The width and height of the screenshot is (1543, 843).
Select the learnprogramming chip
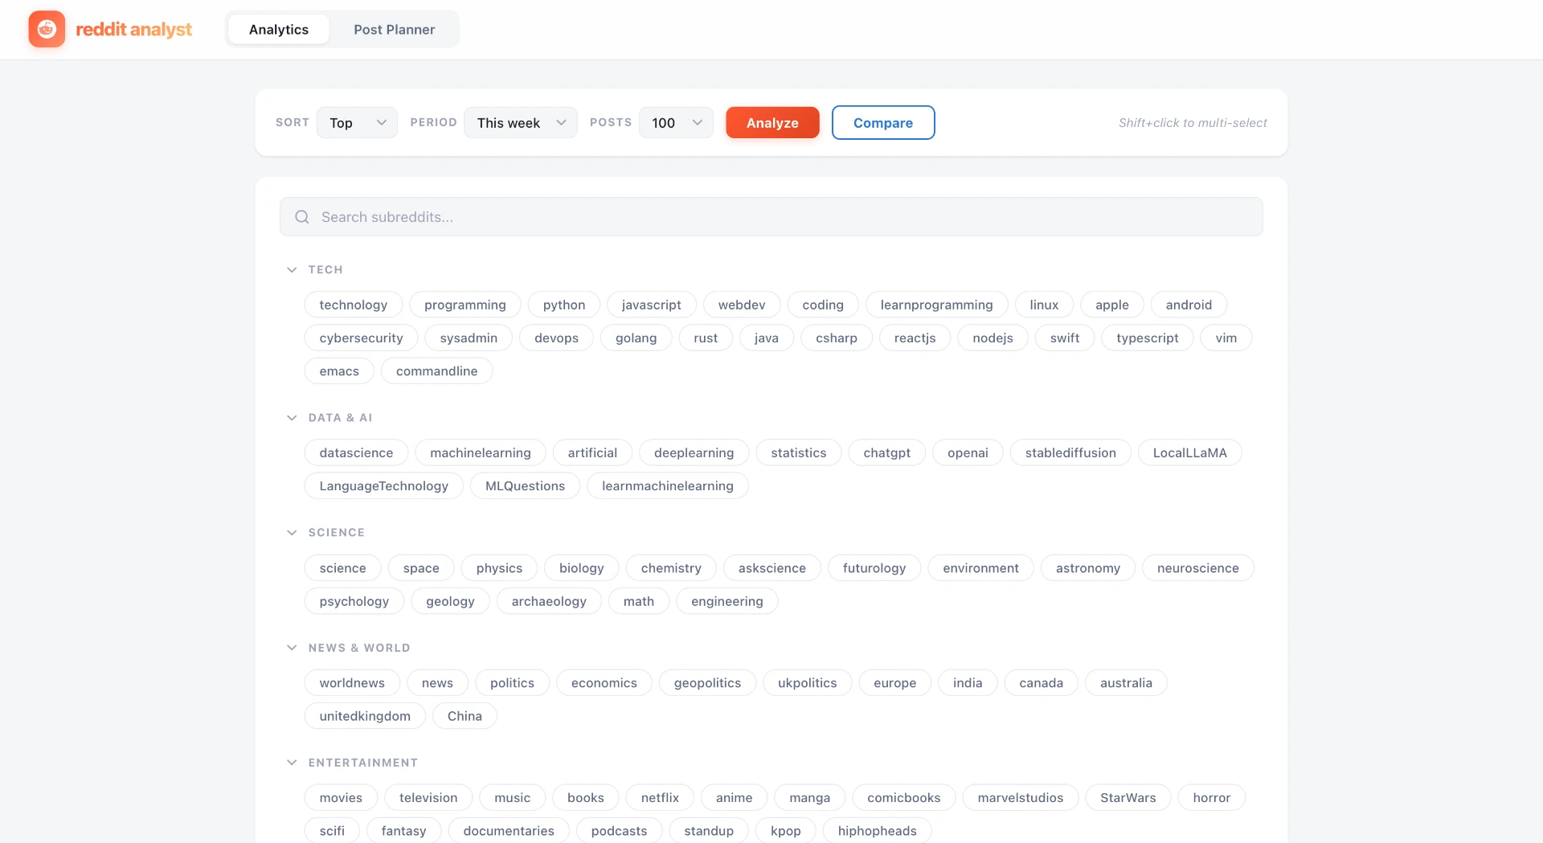[x=937, y=305]
